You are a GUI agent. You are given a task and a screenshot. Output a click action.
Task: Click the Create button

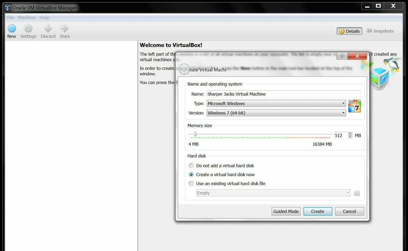(x=318, y=212)
